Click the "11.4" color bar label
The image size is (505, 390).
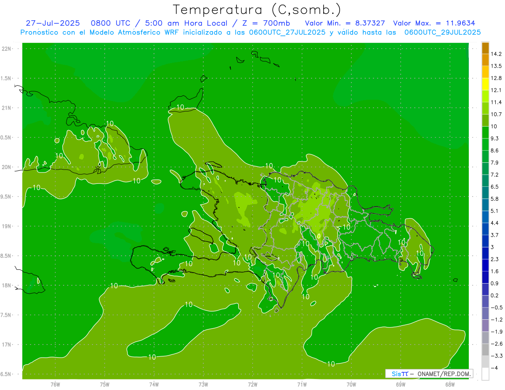tap(496, 102)
